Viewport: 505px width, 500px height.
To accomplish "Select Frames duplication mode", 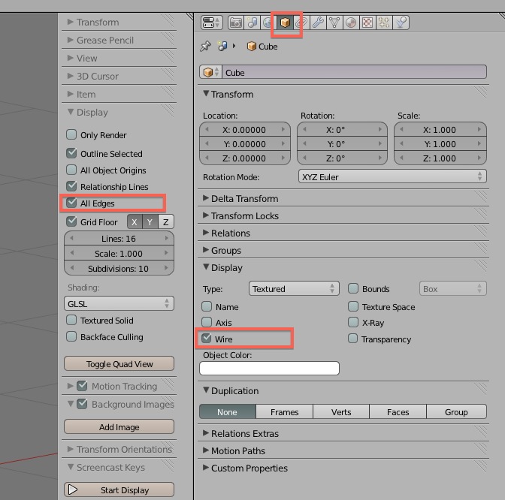I will pyautogui.click(x=284, y=412).
